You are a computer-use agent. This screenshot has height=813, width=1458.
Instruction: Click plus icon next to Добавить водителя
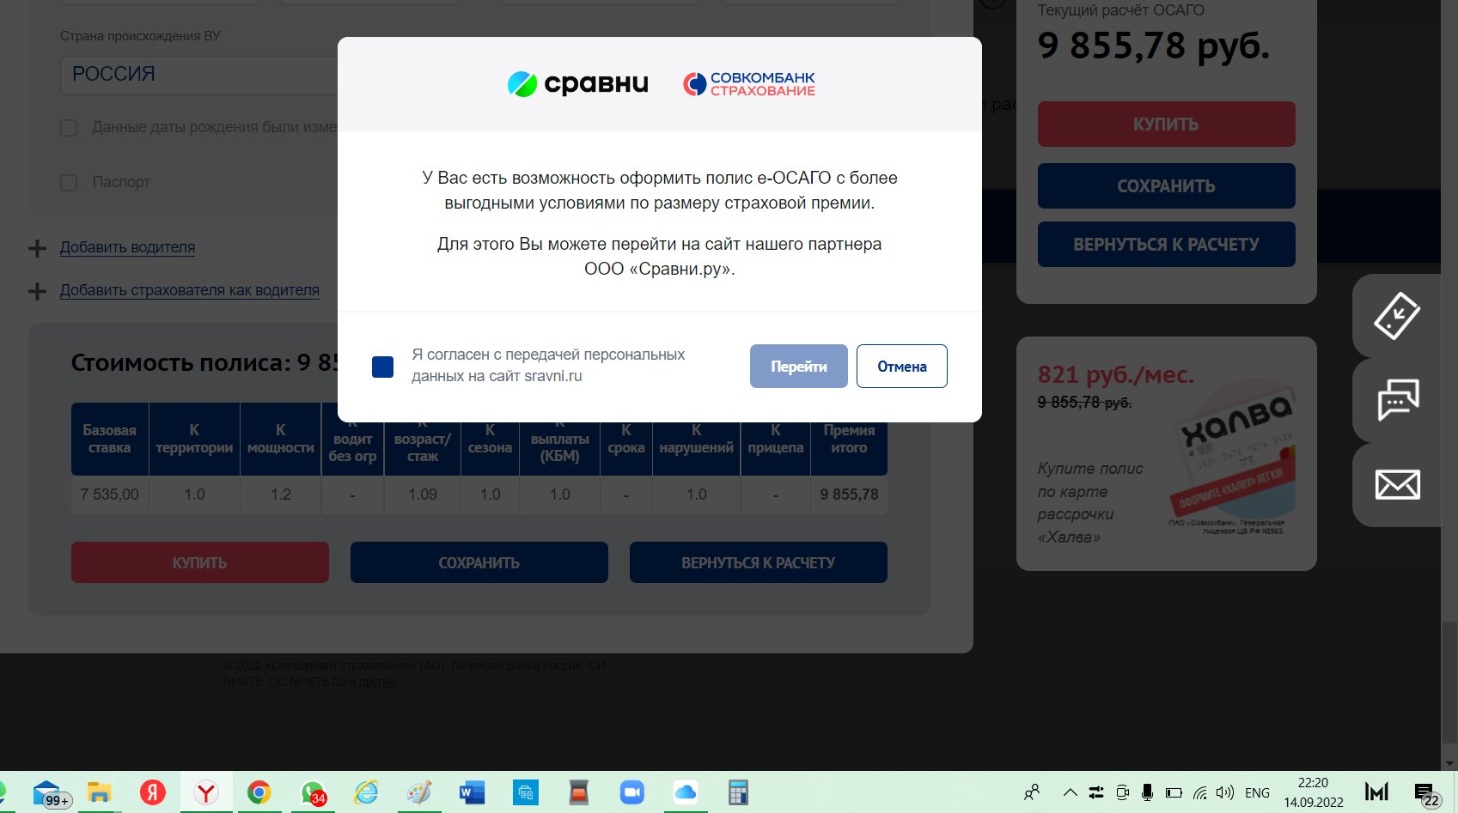pos(37,249)
